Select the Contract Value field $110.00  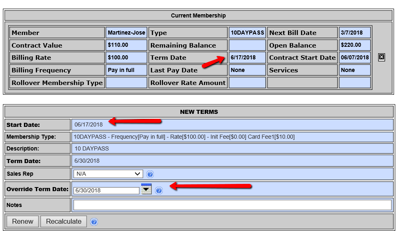pyautogui.click(x=126, y=45)
